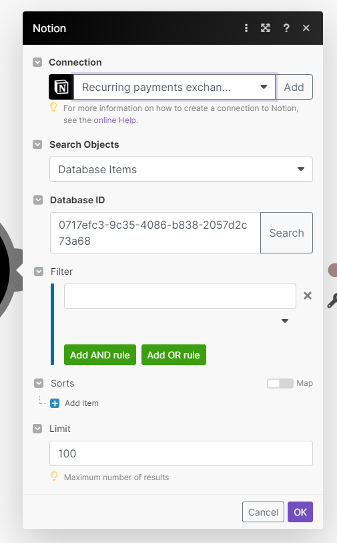Image resolution: width=337 pixels, height=543 pixels.
Task: Focus the empty filter field input
Action: click(180, 296)
